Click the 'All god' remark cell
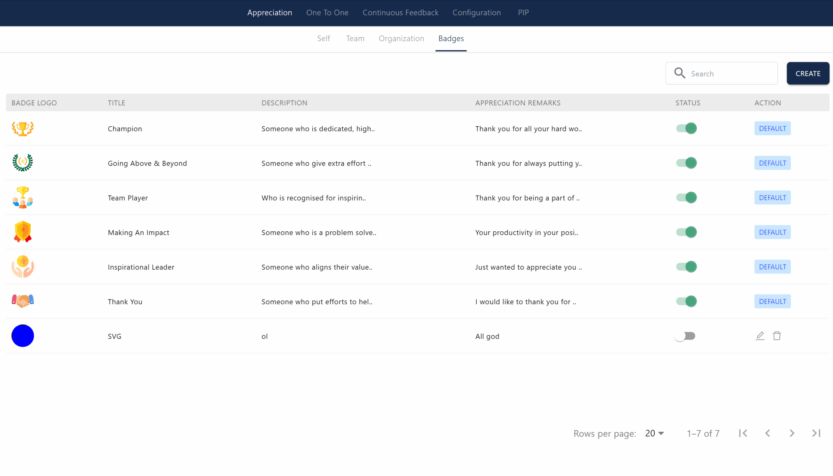The width and height of the screenshot is (833, 476). click(x=487, y=337)
